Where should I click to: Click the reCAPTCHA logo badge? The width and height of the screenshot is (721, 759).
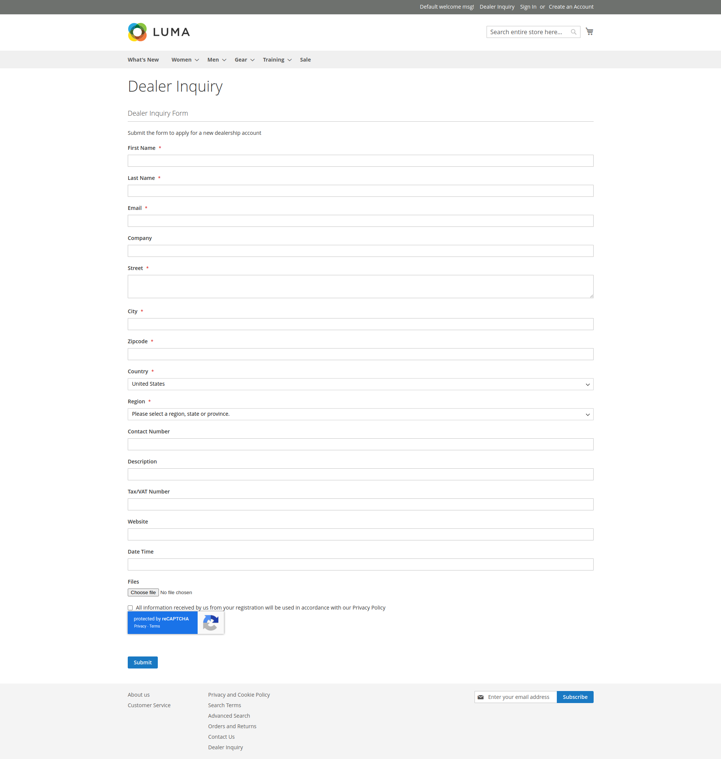211,622
